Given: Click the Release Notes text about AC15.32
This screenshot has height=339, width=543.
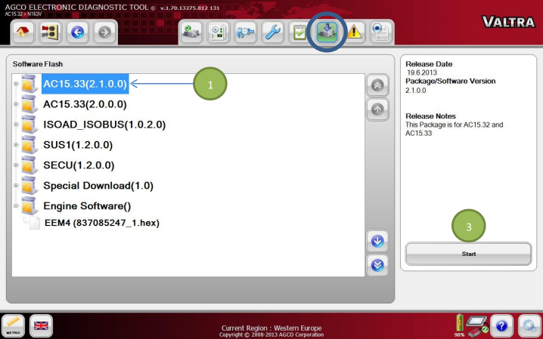Looking at the screenshot, I should pos(454,129).
